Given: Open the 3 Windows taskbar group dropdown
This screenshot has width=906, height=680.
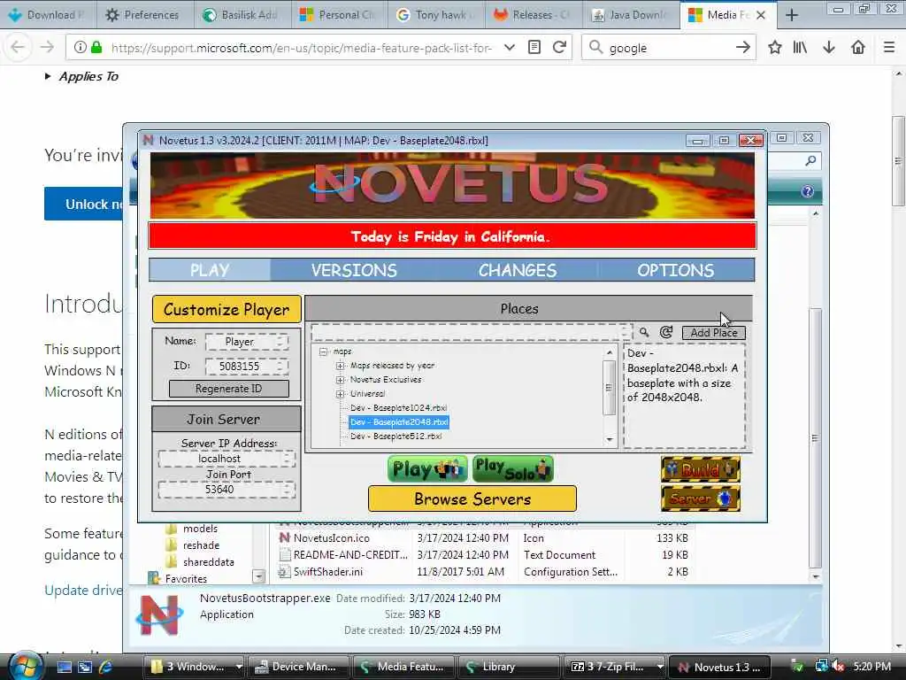Looking at the screenshot, I should pyautogui.click(x=239, y=667).
